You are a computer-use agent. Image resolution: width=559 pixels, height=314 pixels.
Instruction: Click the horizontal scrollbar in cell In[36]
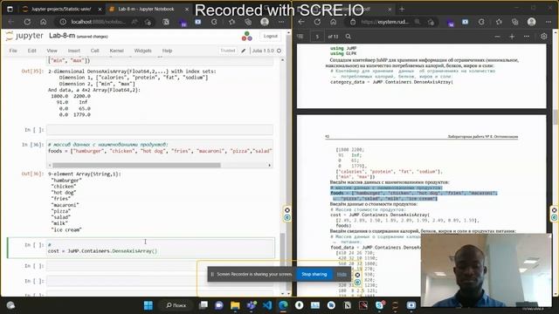[136, 165]
